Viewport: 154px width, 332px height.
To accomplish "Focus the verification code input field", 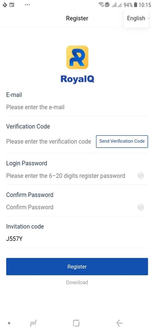I will coord(49,142).
